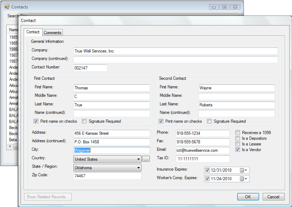Viewport: 292px width, 207px height.
Task: Disable the Insurance Expires date checkbox
Action: tap(208, 170)
